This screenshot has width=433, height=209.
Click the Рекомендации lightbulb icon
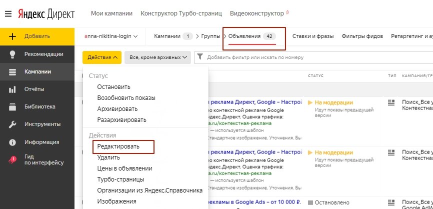coord(12,54)
